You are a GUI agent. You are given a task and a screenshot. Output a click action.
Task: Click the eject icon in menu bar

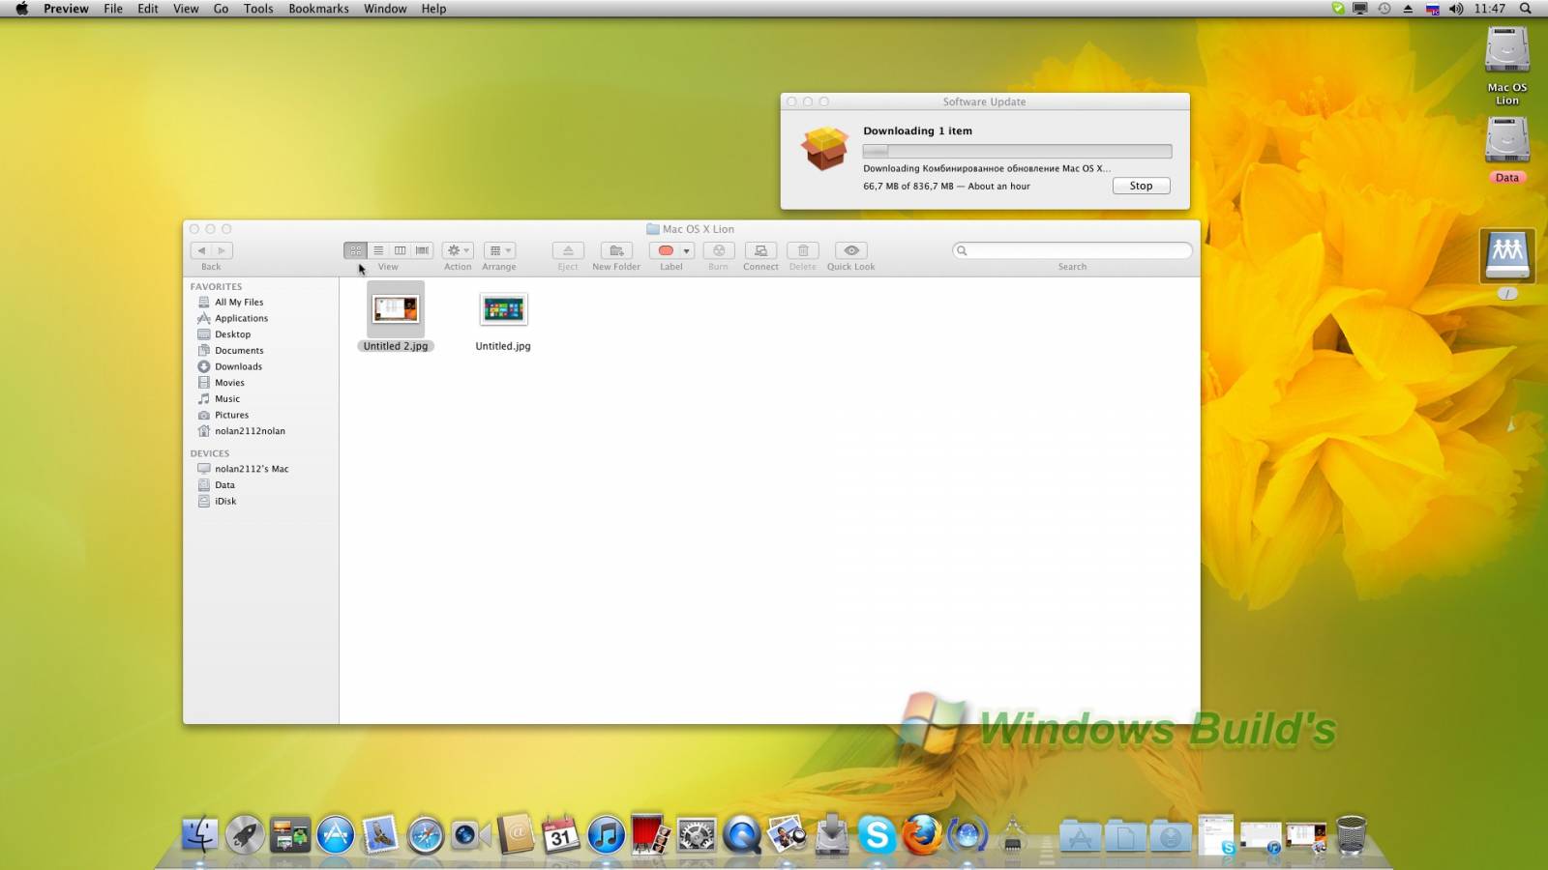(1408, 9)
